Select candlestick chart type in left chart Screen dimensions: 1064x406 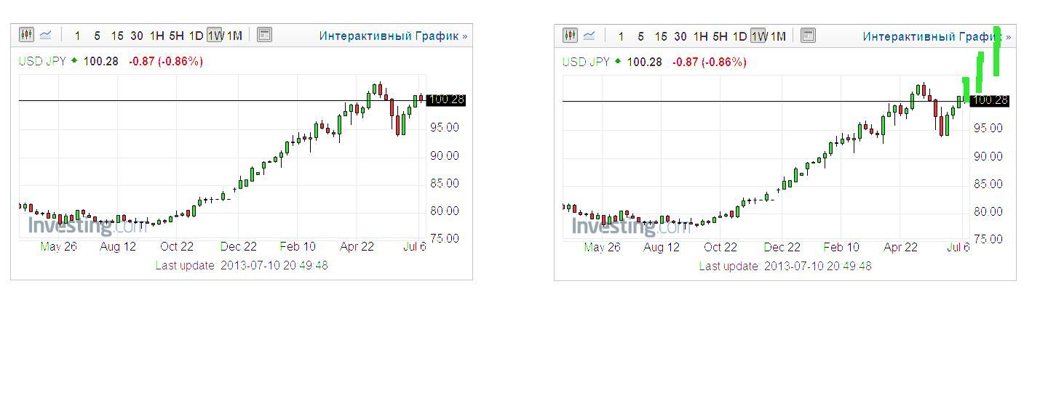pyautogui.click(x=26, y=34)
